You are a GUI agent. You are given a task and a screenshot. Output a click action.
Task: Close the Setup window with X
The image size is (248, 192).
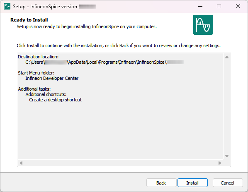point(238,7)
